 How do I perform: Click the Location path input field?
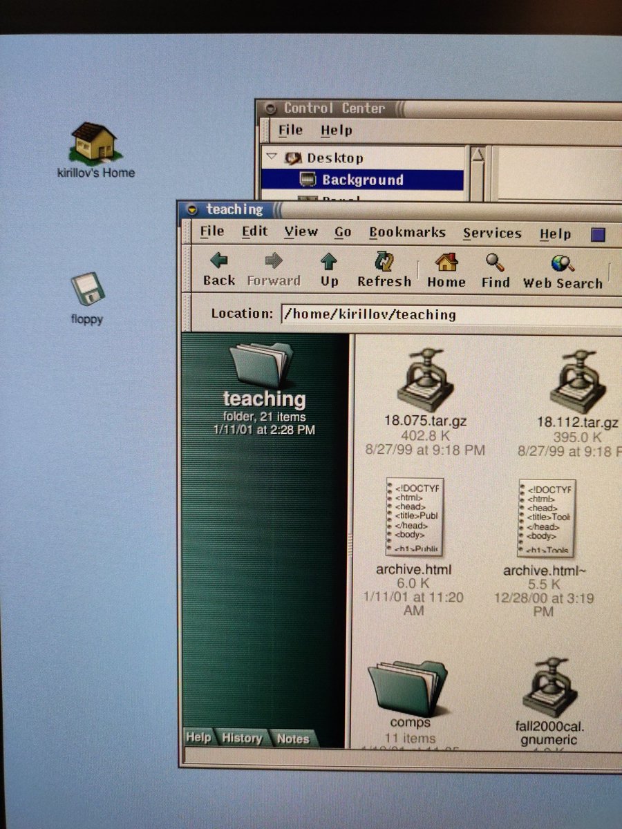pos(451,314)
